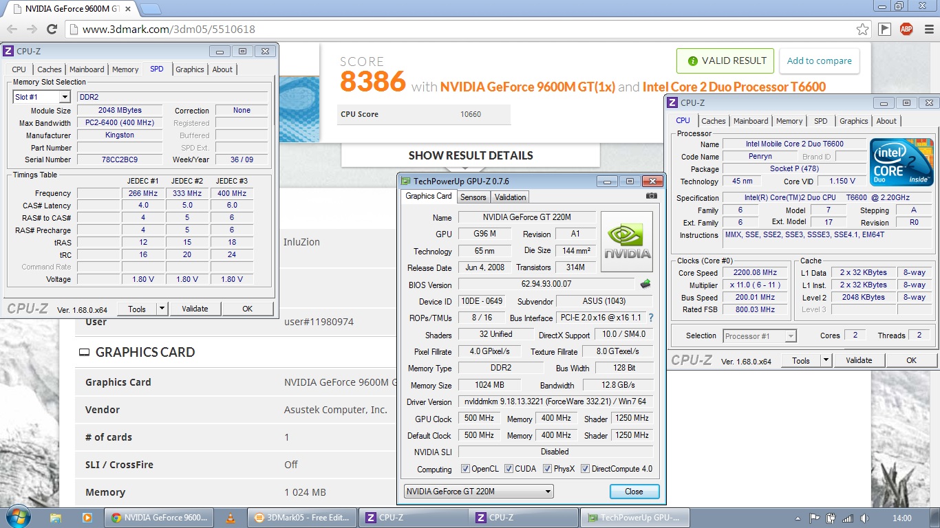940x528 pixels.
Task: Expand SHOW RESULT DETAILS section
Action: click(471, 155)
